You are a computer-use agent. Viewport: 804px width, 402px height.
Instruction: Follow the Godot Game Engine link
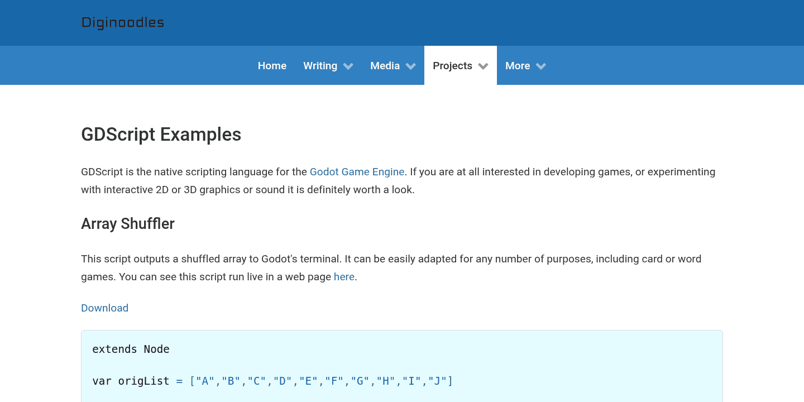pyautogui.click(x=357, y=172)
